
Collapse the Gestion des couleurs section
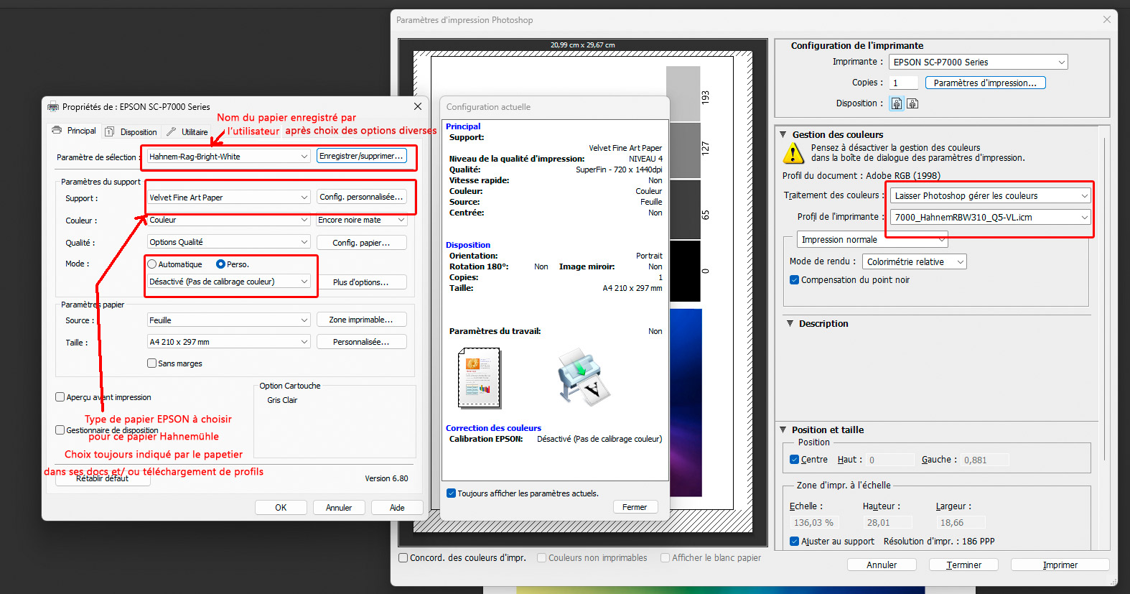(783, 134)
